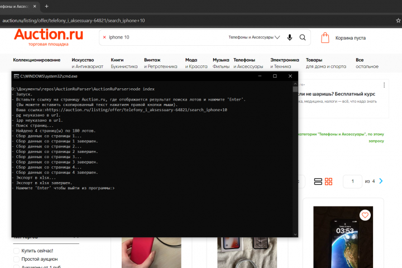Maximize the cmd.exe window

coord(275,76)
